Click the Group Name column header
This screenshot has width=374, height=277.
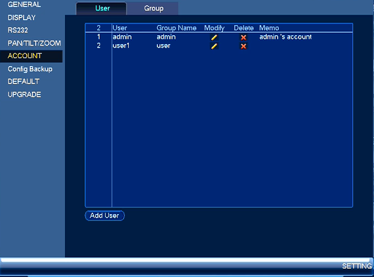click(x=177, y=28)
